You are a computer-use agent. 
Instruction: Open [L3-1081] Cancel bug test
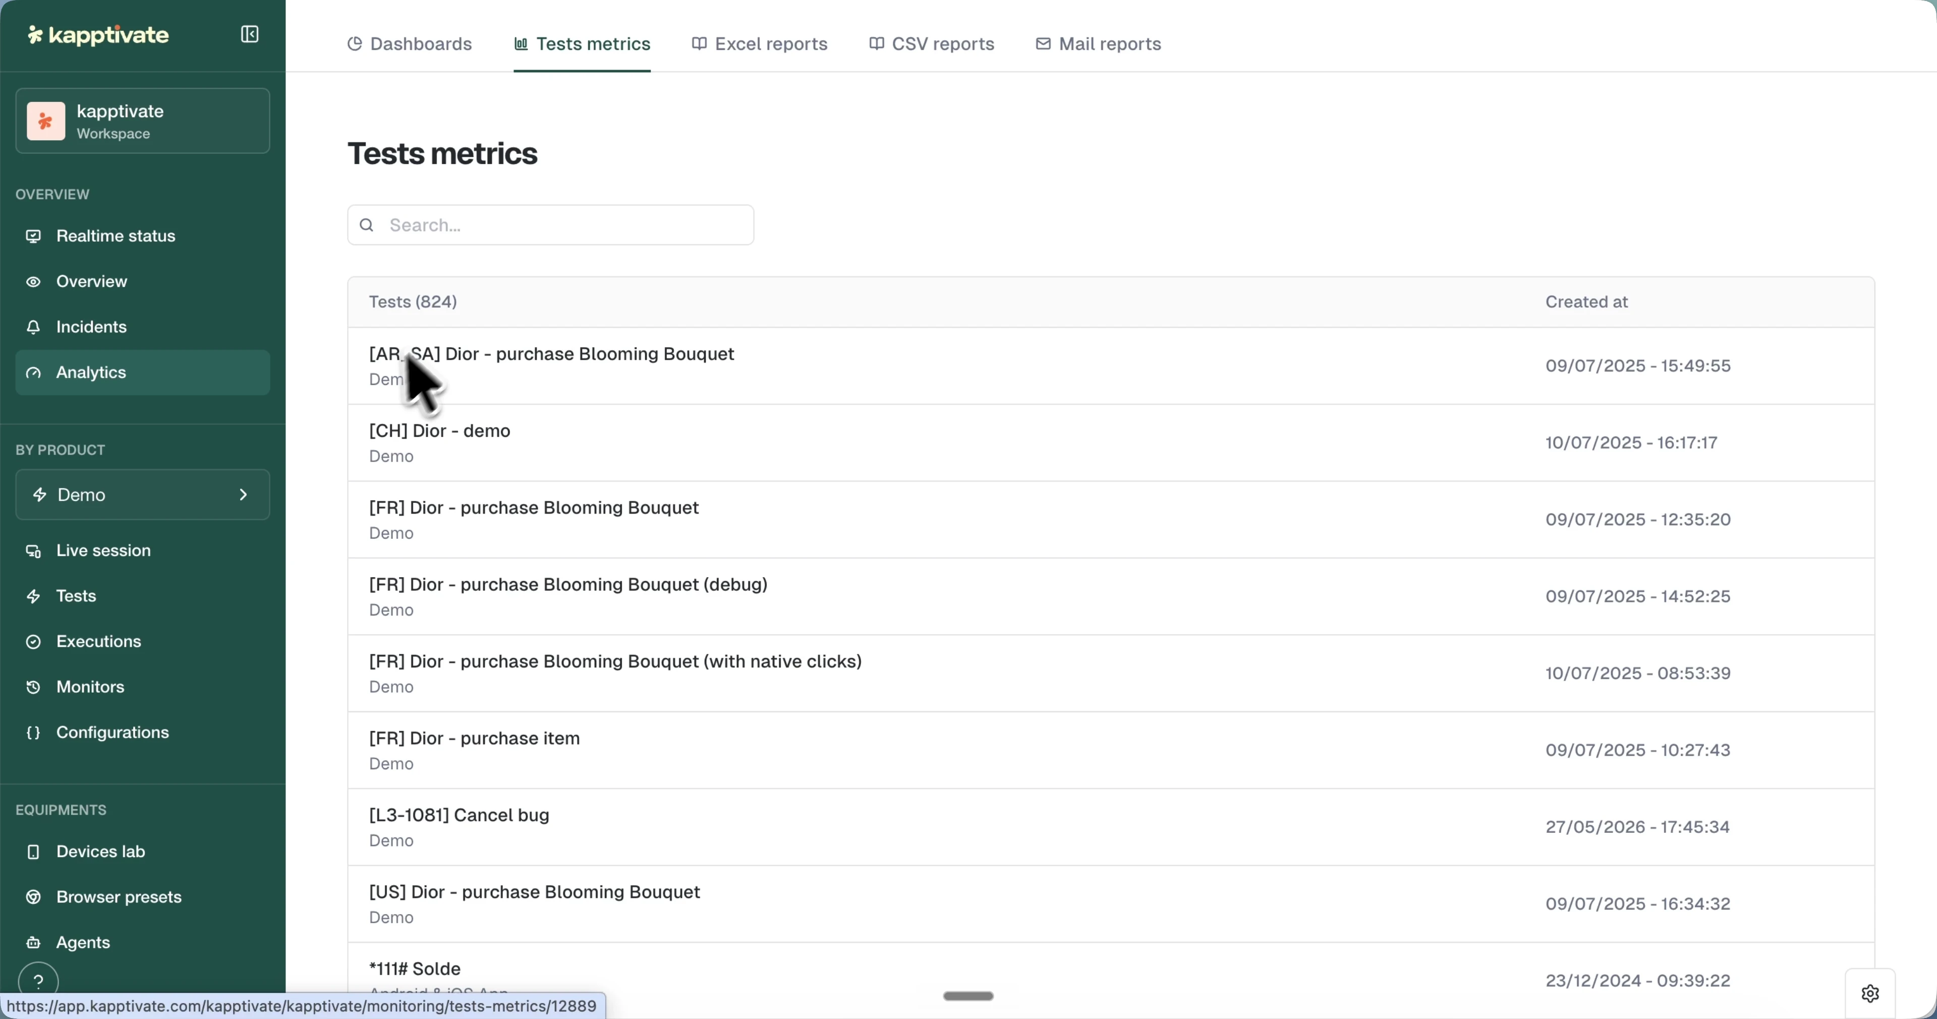(x=1111, y=827)
